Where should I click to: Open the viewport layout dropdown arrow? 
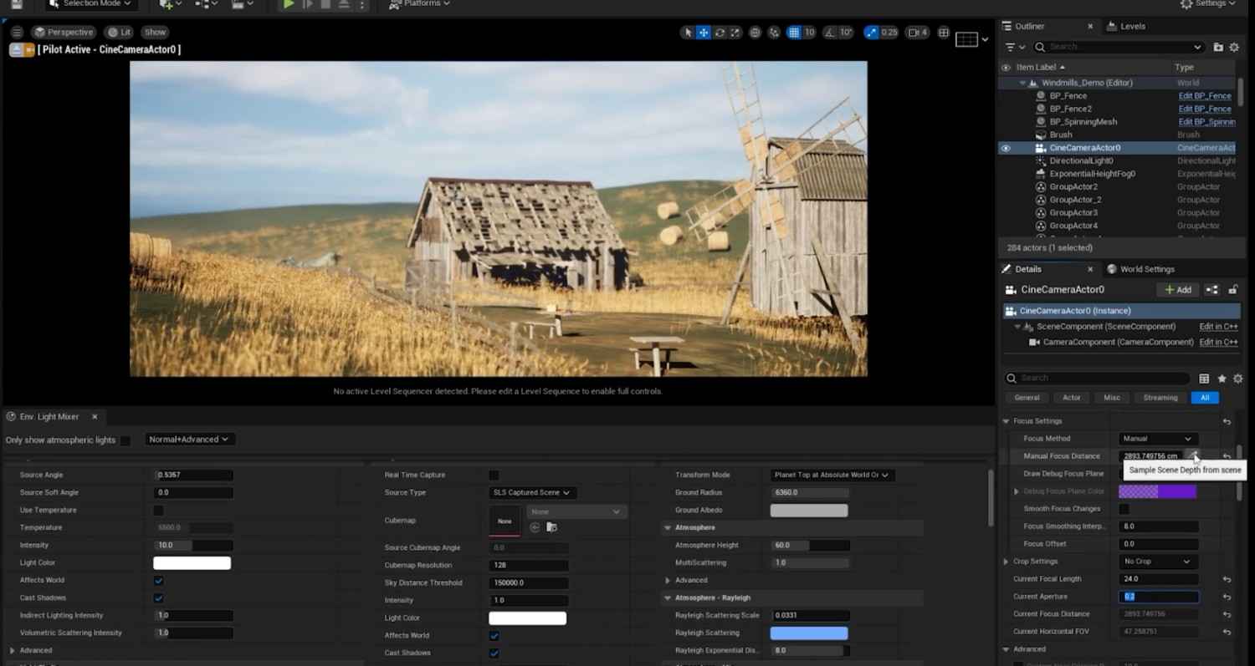985,39
